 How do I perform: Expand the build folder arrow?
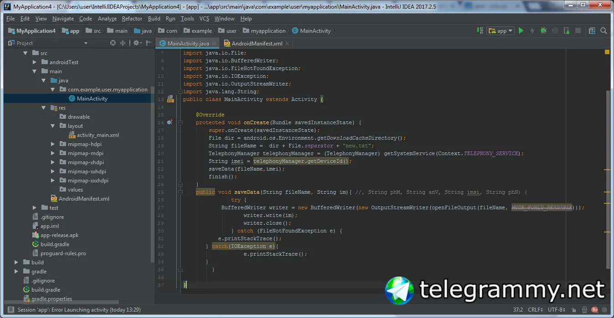[16, 262]
